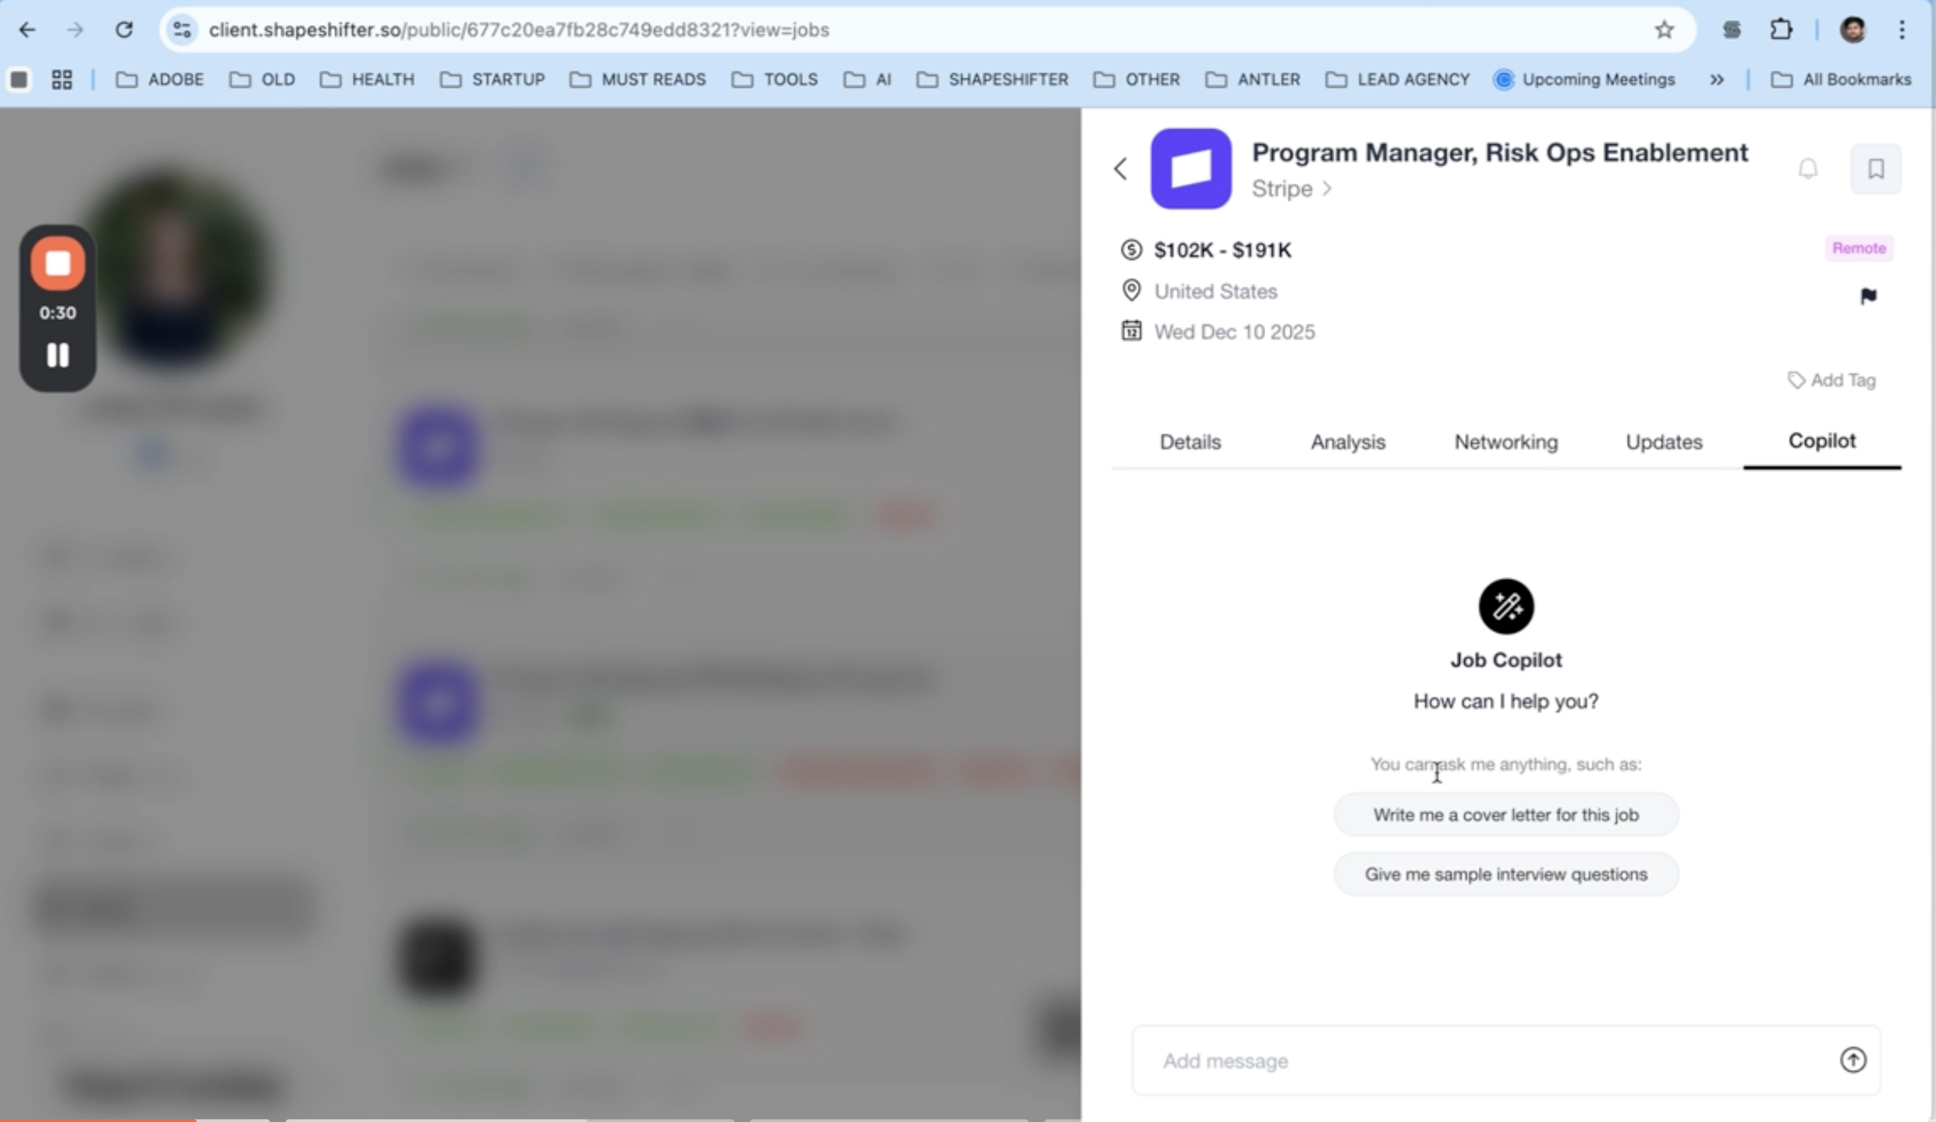This screenshot has width=1936, height=1122.
Task: Click the Stripe company logo
Action: pos(1191,169)
